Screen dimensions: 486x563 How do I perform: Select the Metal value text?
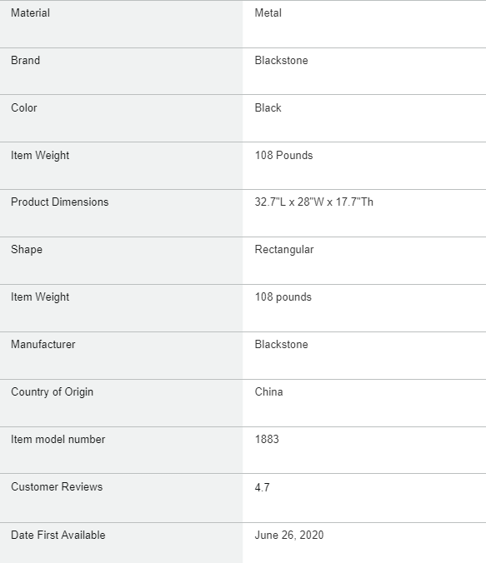(268, 13)
